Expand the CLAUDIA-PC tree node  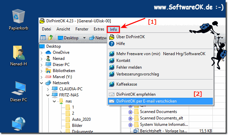(48, 89)
